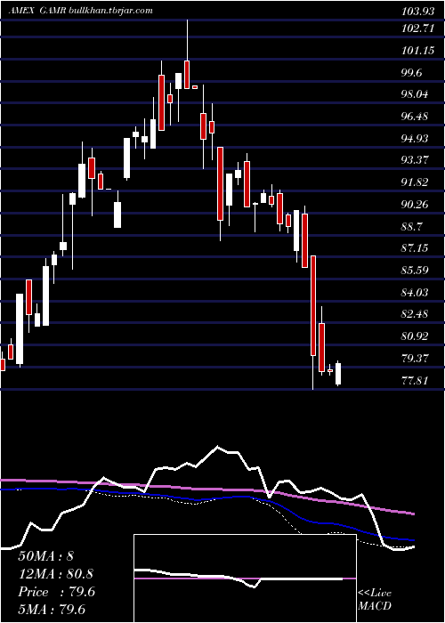
Task: Click the 5MA : 79.6 indicator readout
Action: pyautogui.click(x=53, y=610)
